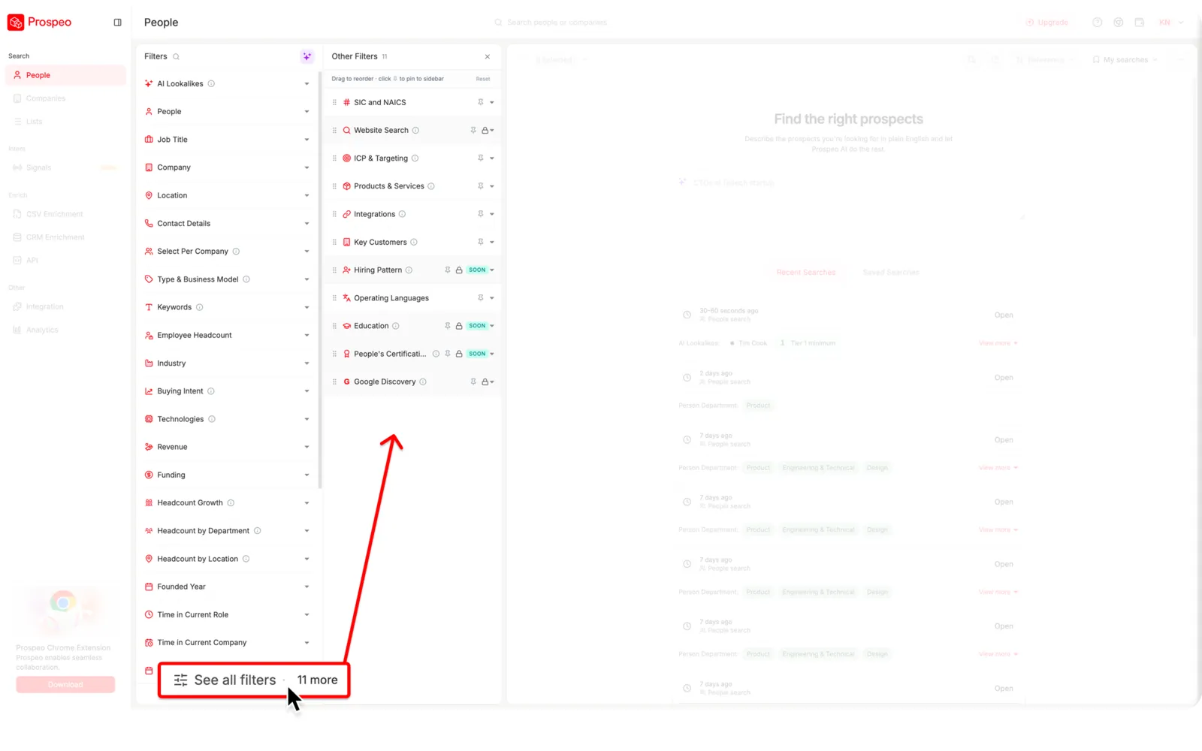The image size is (1202, 751).
Task: Expand the SIC and NAICS filter arrow
Action: [492, 103]
